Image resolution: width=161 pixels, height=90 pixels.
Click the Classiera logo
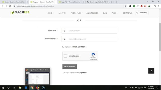20,13
